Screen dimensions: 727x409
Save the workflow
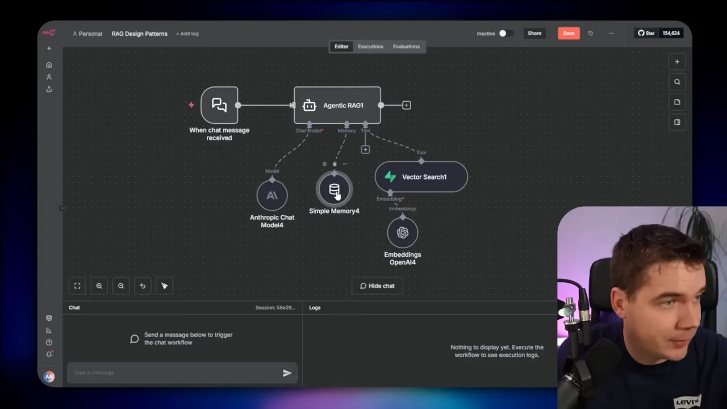pos(569,33)
